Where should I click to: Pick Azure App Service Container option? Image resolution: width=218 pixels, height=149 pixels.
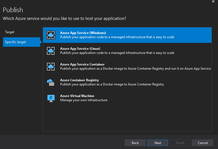pyautogui.click(x=82, y=64)
